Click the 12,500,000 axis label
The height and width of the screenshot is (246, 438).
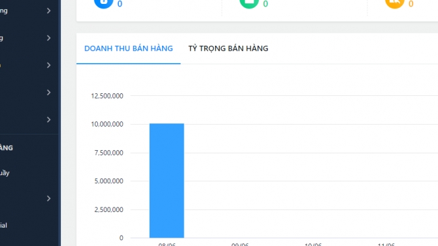tap(107, 96)
